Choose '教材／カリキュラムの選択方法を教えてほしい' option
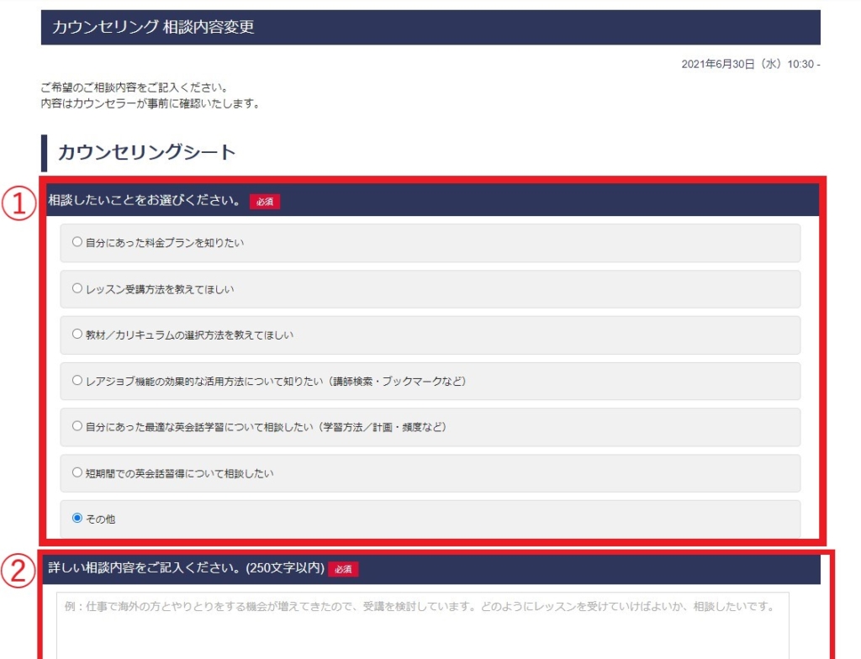This screenshot has height=659, width=861. [x=77, y=334]
